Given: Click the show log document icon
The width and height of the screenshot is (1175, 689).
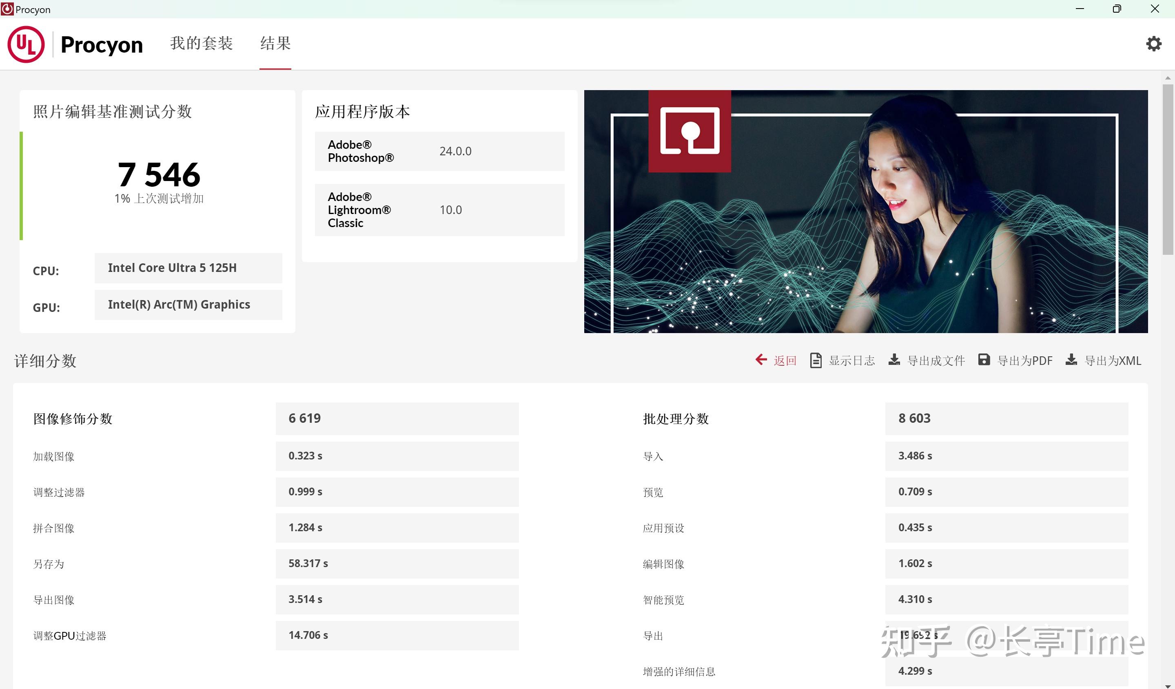Looking at the screenshot, I should click(x=816, y=360).
